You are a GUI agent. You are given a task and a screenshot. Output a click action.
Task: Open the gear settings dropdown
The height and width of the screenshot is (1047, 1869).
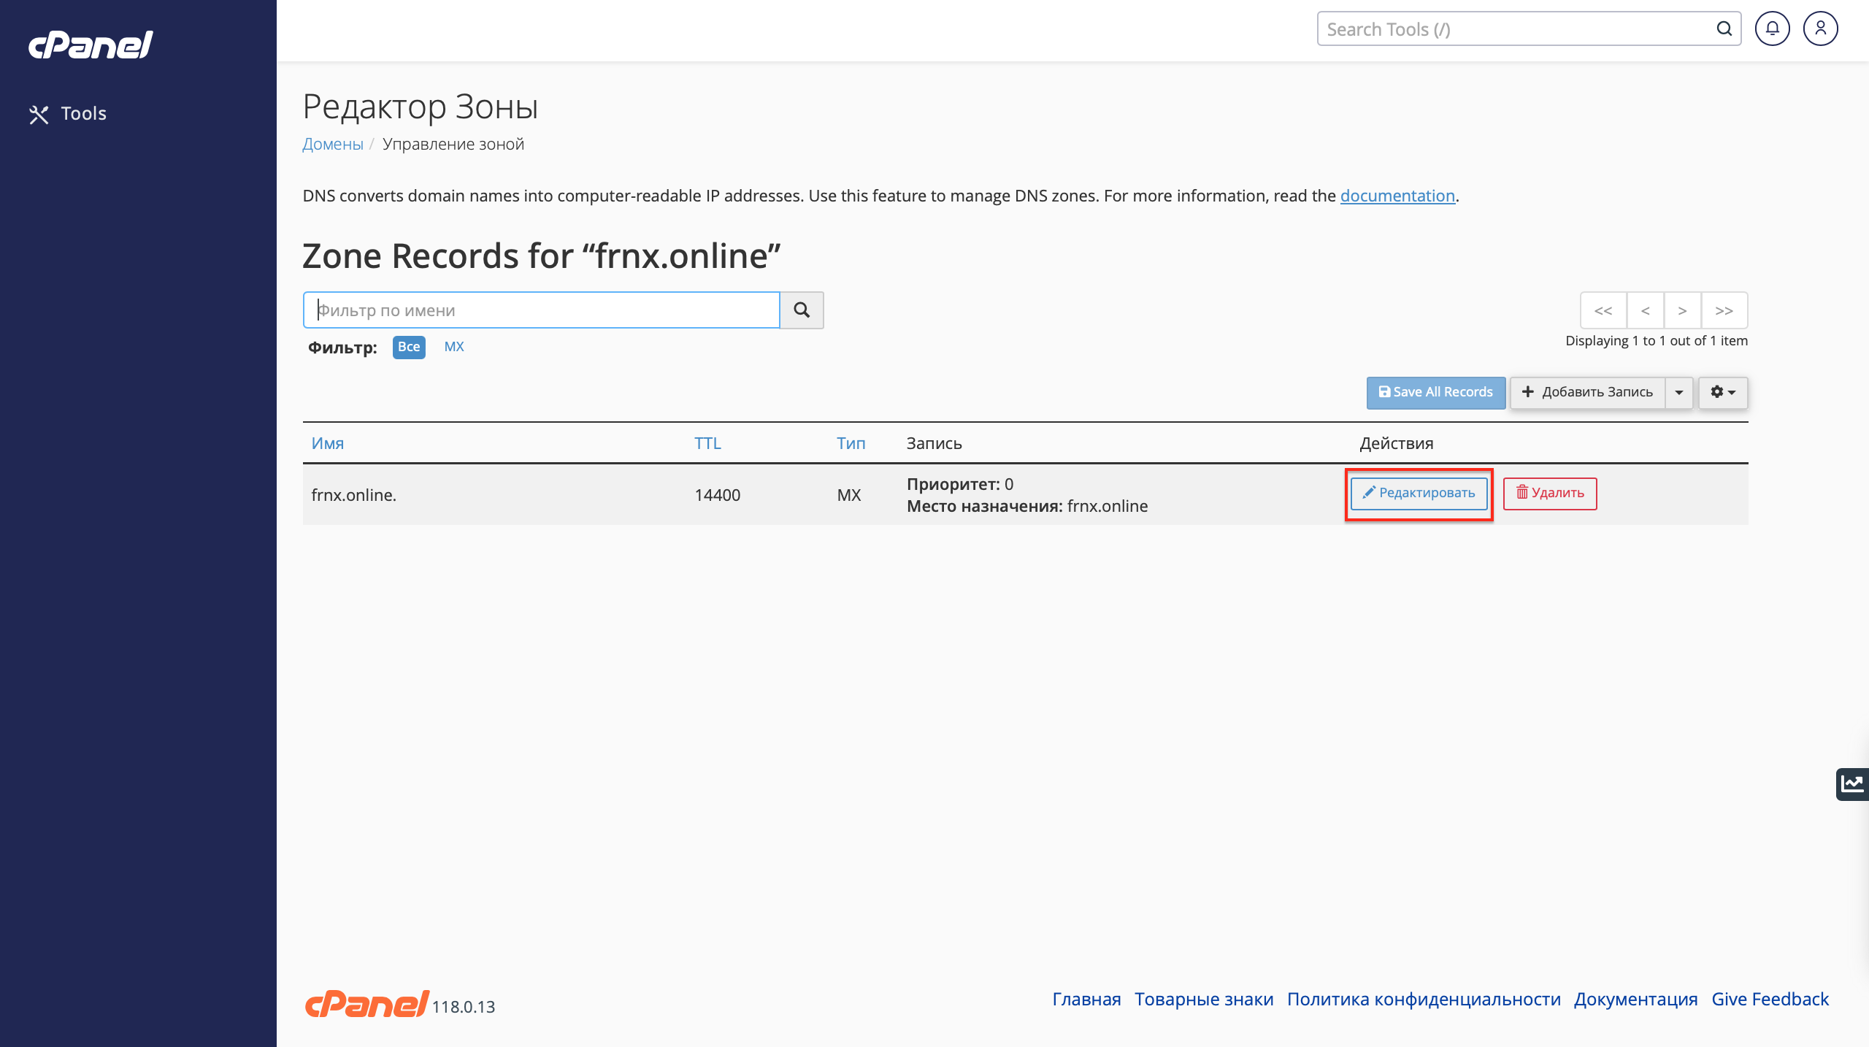1723,392
